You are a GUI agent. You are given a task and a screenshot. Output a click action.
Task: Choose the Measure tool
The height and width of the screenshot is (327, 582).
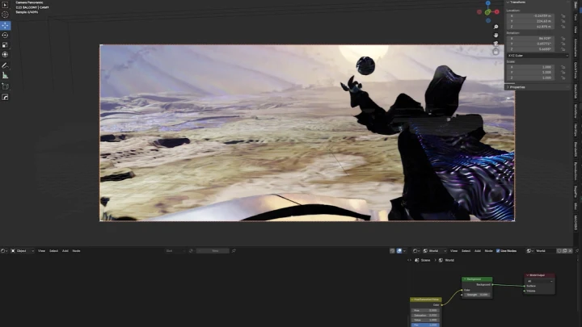pyautogui.click(x=5, y=75)
